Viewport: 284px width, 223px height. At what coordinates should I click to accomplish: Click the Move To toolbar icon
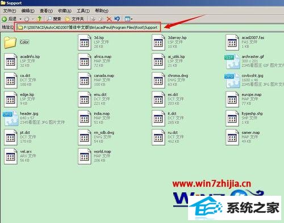pos(93,19)
